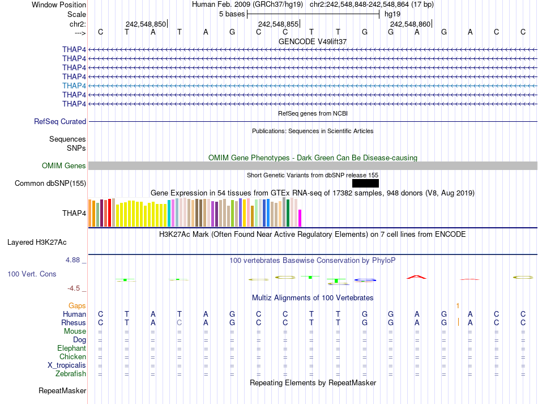The height and width of the screenshot is (404, 538).
Task: Click the gray OMIM Genes bar
Action: [313, 166]
